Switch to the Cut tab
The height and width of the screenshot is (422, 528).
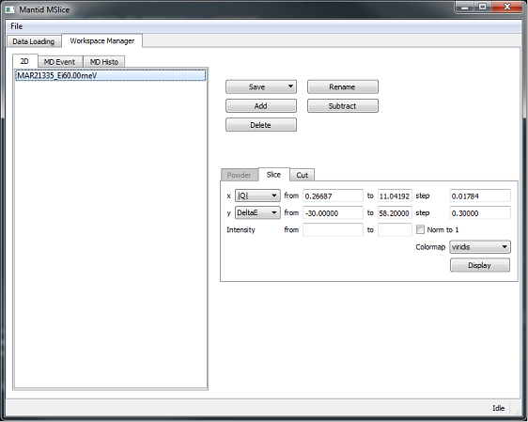[303, 175]
